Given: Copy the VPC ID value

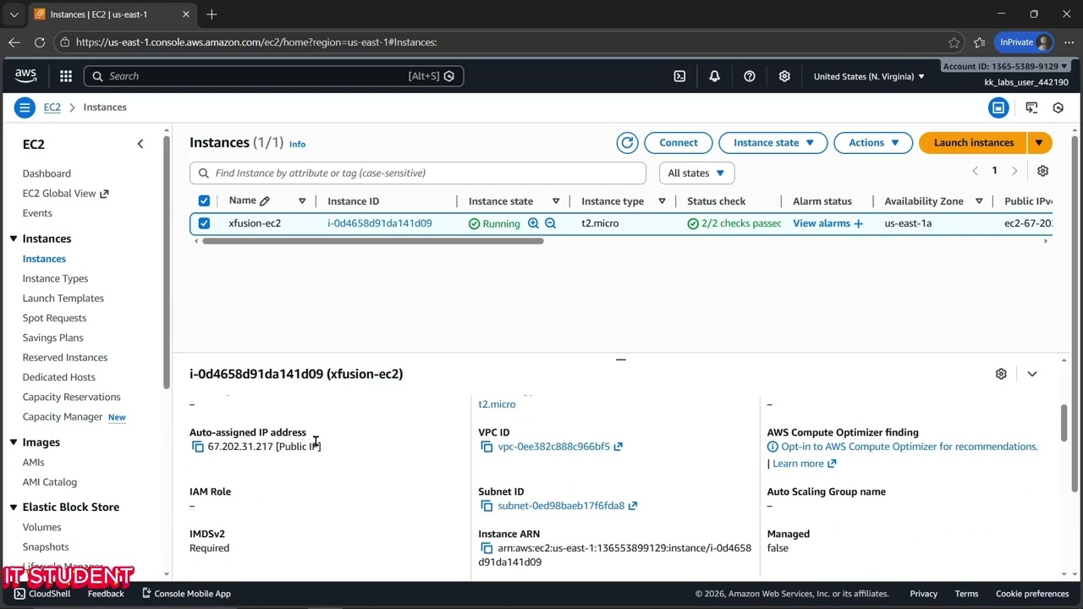Looking at the screenshot, I should tap(487, 447).
